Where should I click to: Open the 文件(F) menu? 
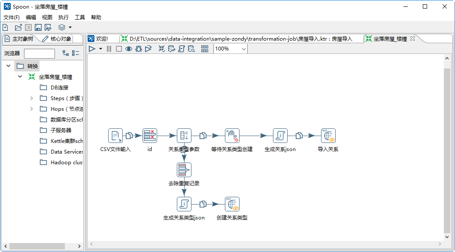(x=11, y=18)
